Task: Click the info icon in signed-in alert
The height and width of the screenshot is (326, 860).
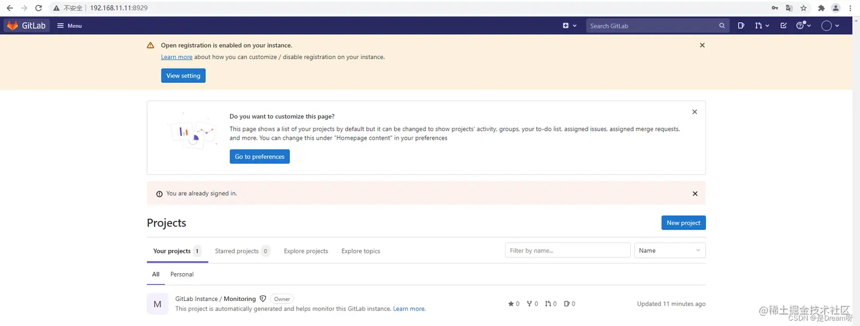Action: [x=159, y=194]
